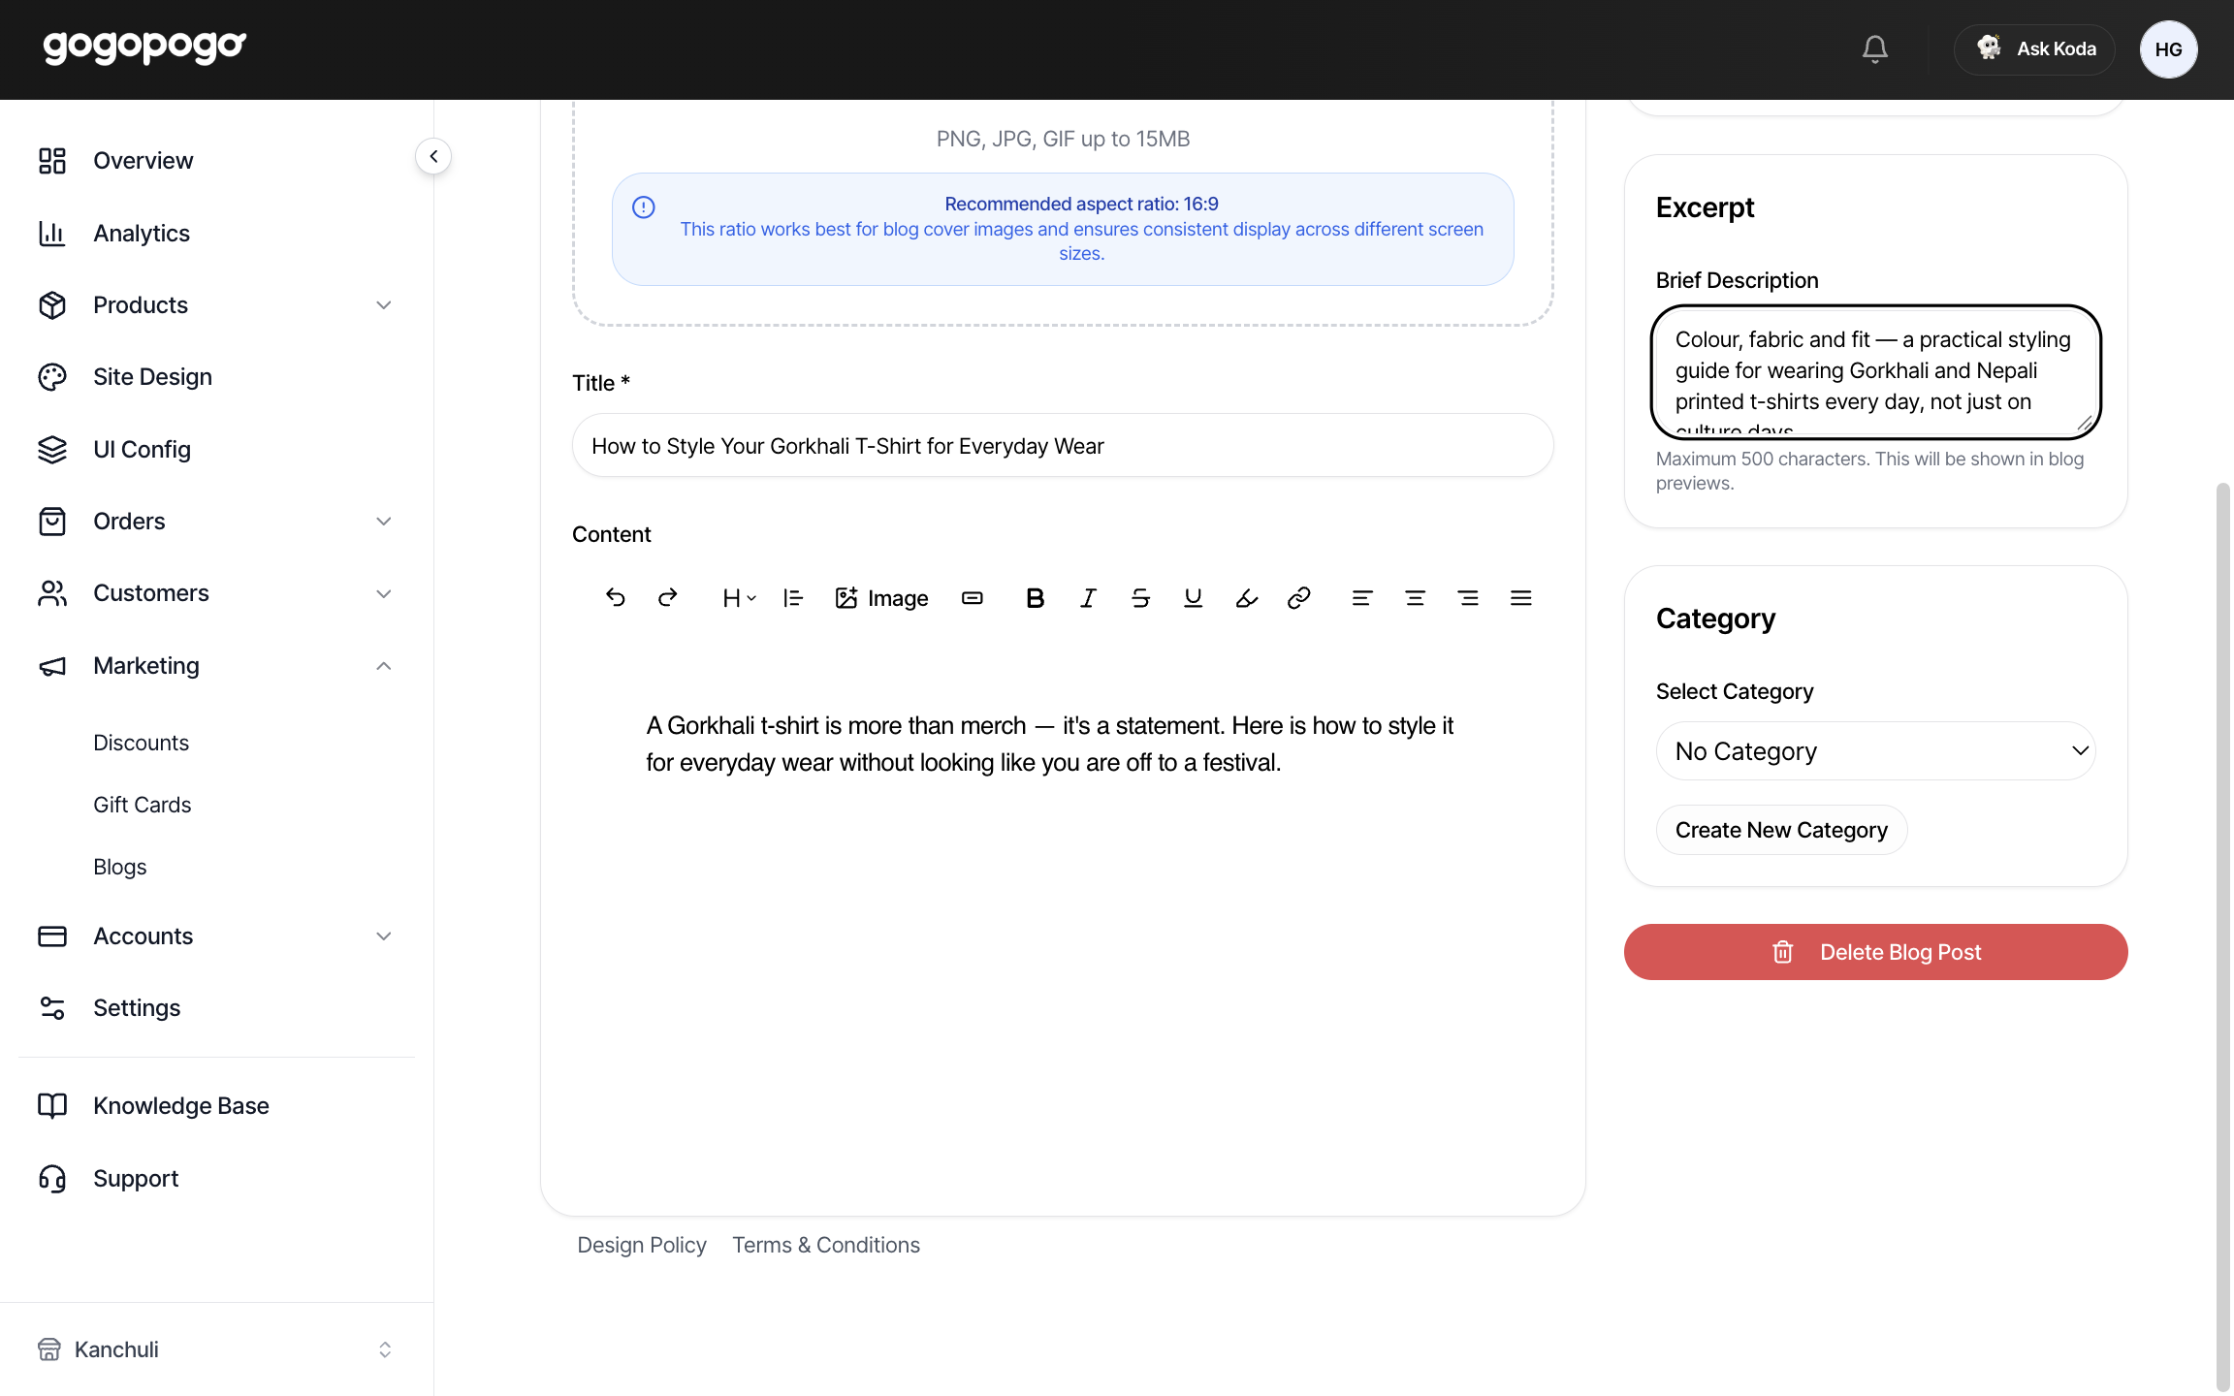Screen dimensions: 2234x1396
Task: Click in the Brief Description textarea
Action: (1875, 372)
